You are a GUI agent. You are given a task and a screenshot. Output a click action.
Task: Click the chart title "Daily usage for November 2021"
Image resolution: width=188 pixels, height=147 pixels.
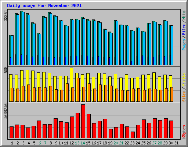44,6
